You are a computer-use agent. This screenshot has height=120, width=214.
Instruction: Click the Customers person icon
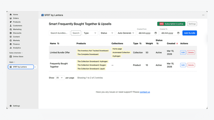coord(11,25)
